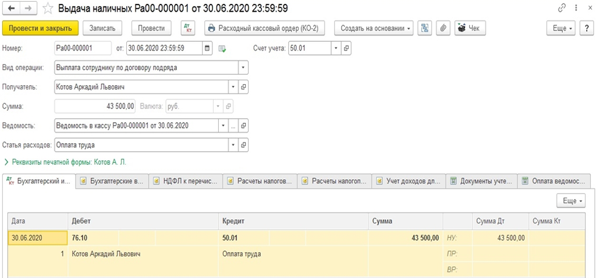Open the top Еще menu

pyautogui.click(x=560, y=28)
